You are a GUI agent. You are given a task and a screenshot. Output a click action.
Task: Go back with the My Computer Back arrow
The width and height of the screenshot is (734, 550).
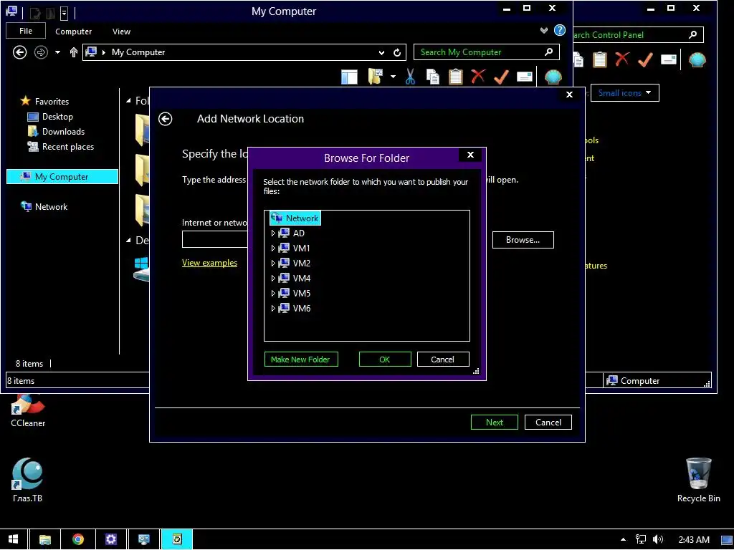click(x=19, y=52)
